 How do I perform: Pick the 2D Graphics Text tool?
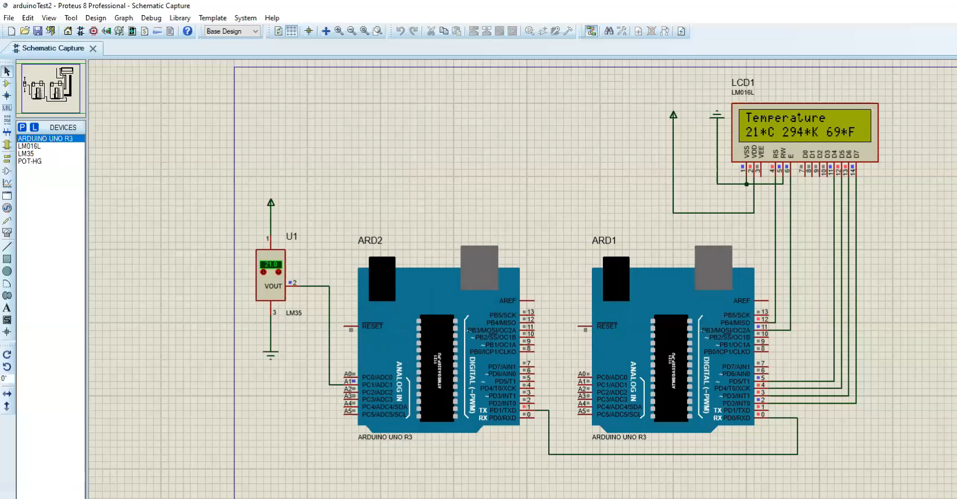click(7, 308)
